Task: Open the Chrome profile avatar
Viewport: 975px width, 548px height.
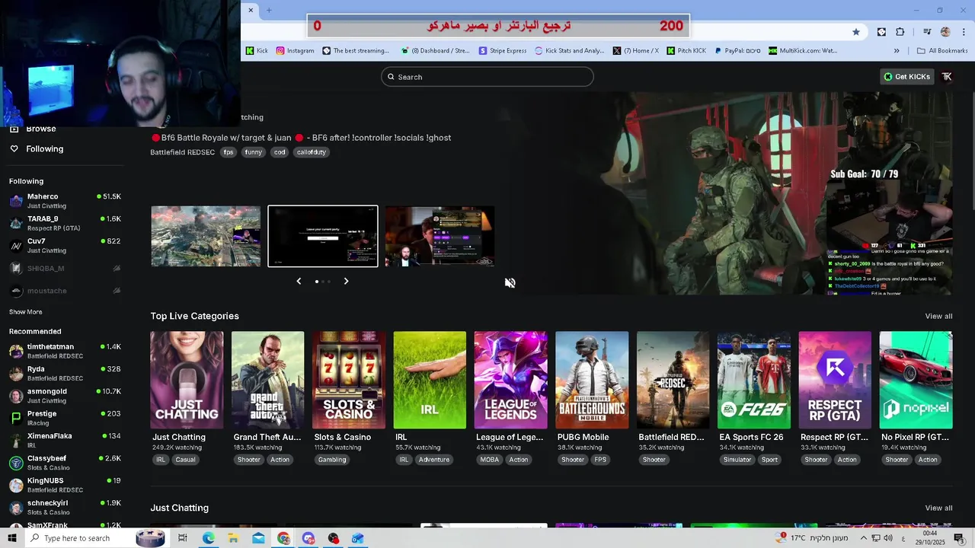Action: pyautogui.click(x=945, y=32)
